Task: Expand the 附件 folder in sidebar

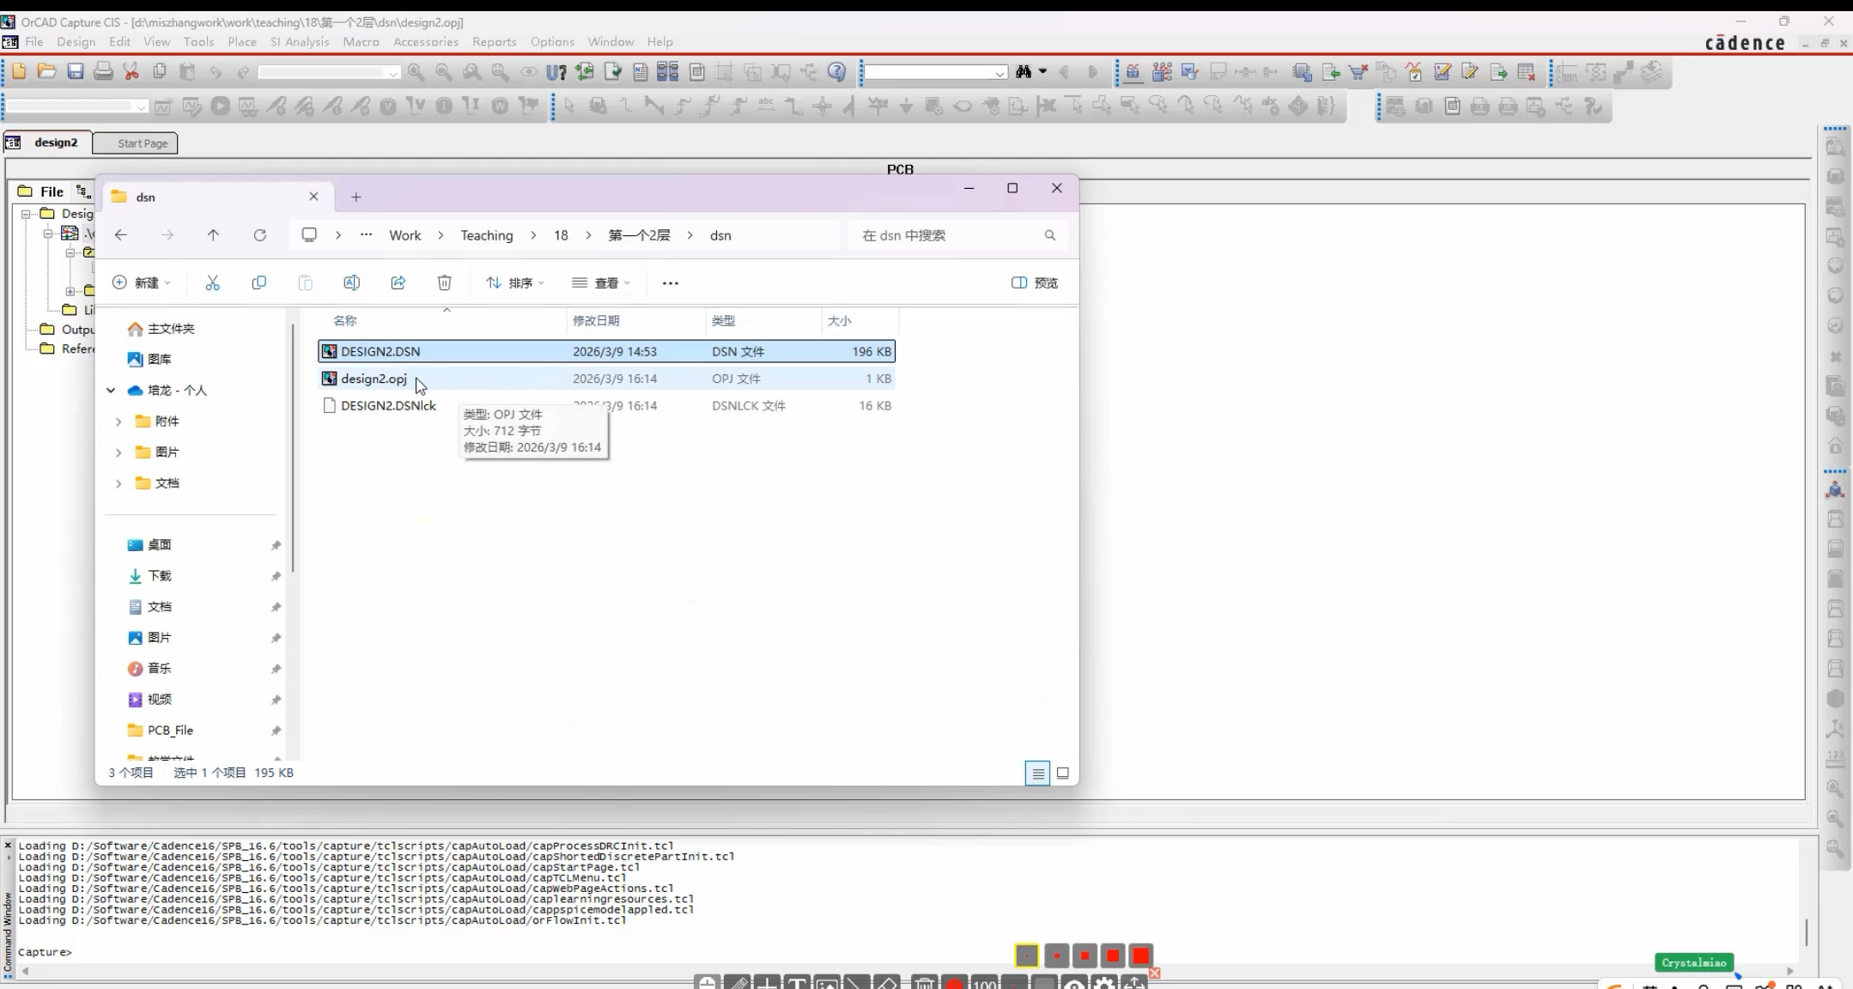Action: [x=118, y=422]
